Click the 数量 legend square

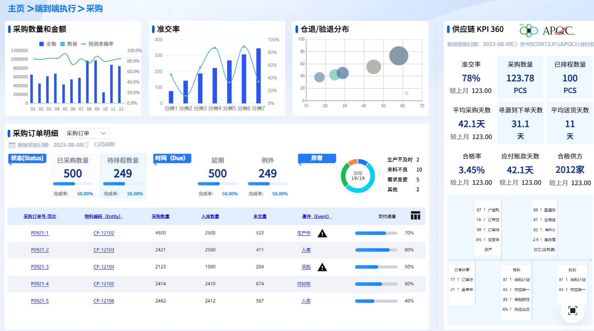tap(63, 44)
